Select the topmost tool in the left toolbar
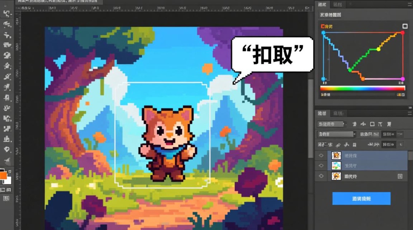Screen dimensions: 413x230 tap(7, 13)
